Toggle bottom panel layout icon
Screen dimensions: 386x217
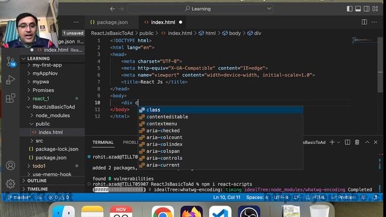click(358, 8)
